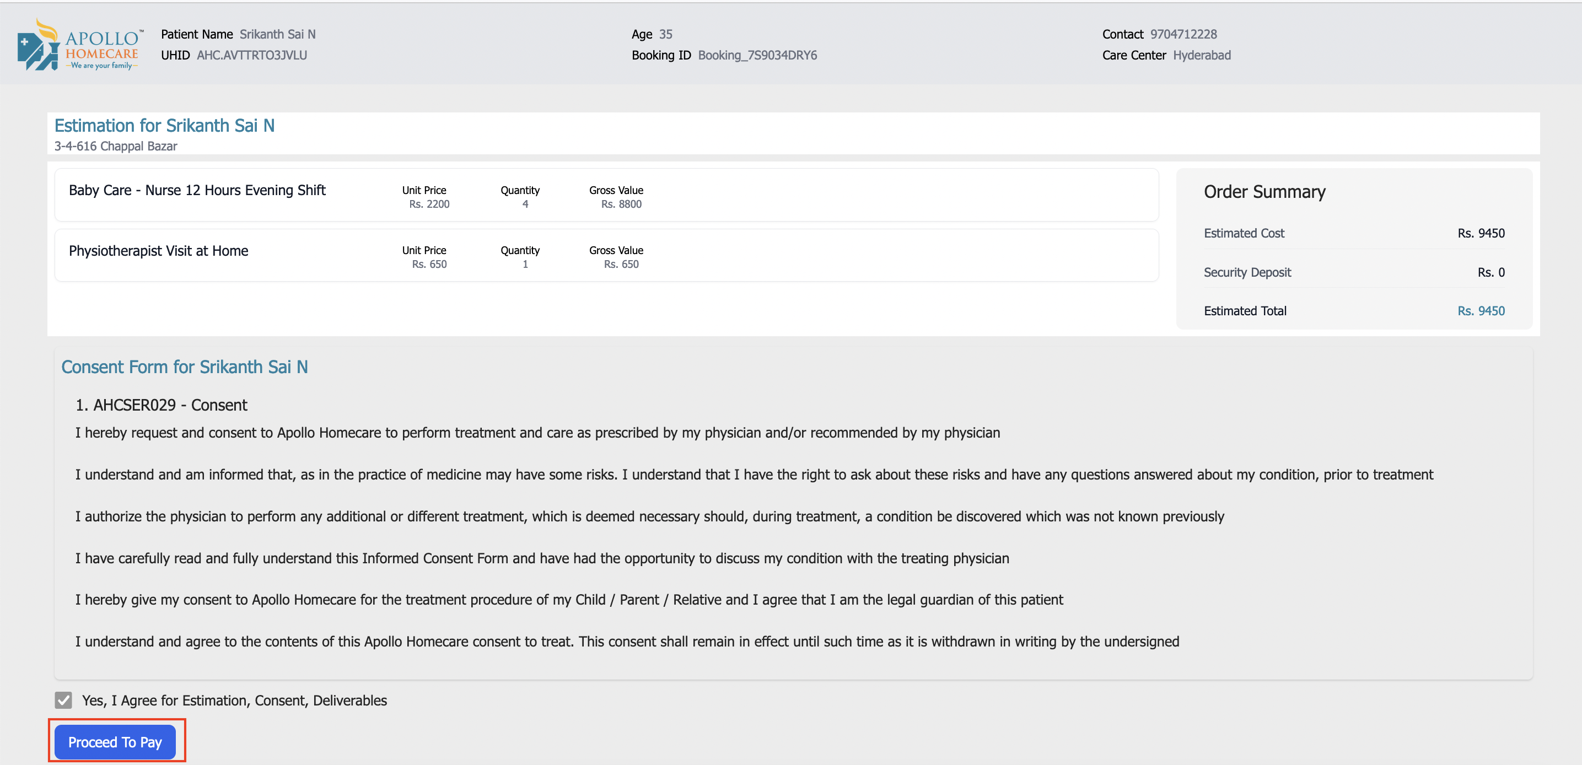Screen dimensions: 1582x765
Task: Click the Order Summary heading
Action: [1264, 192]
